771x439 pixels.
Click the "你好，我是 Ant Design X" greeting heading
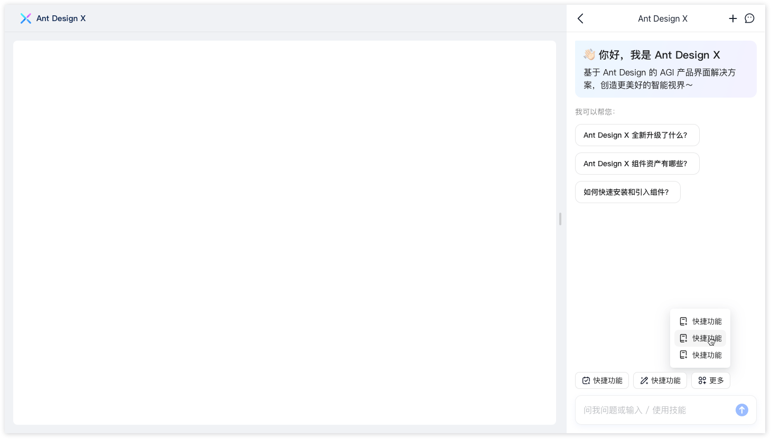(659, 55)
